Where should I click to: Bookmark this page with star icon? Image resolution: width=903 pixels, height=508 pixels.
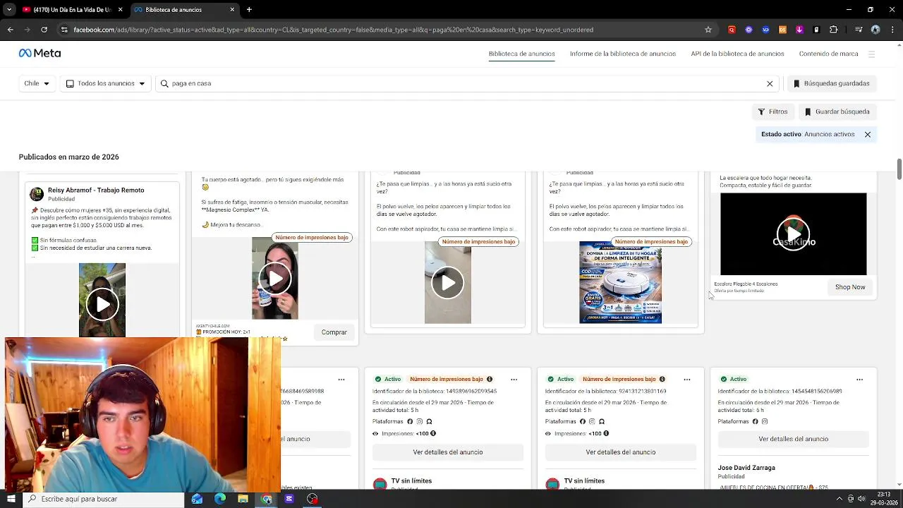click(x=708, y=30)
